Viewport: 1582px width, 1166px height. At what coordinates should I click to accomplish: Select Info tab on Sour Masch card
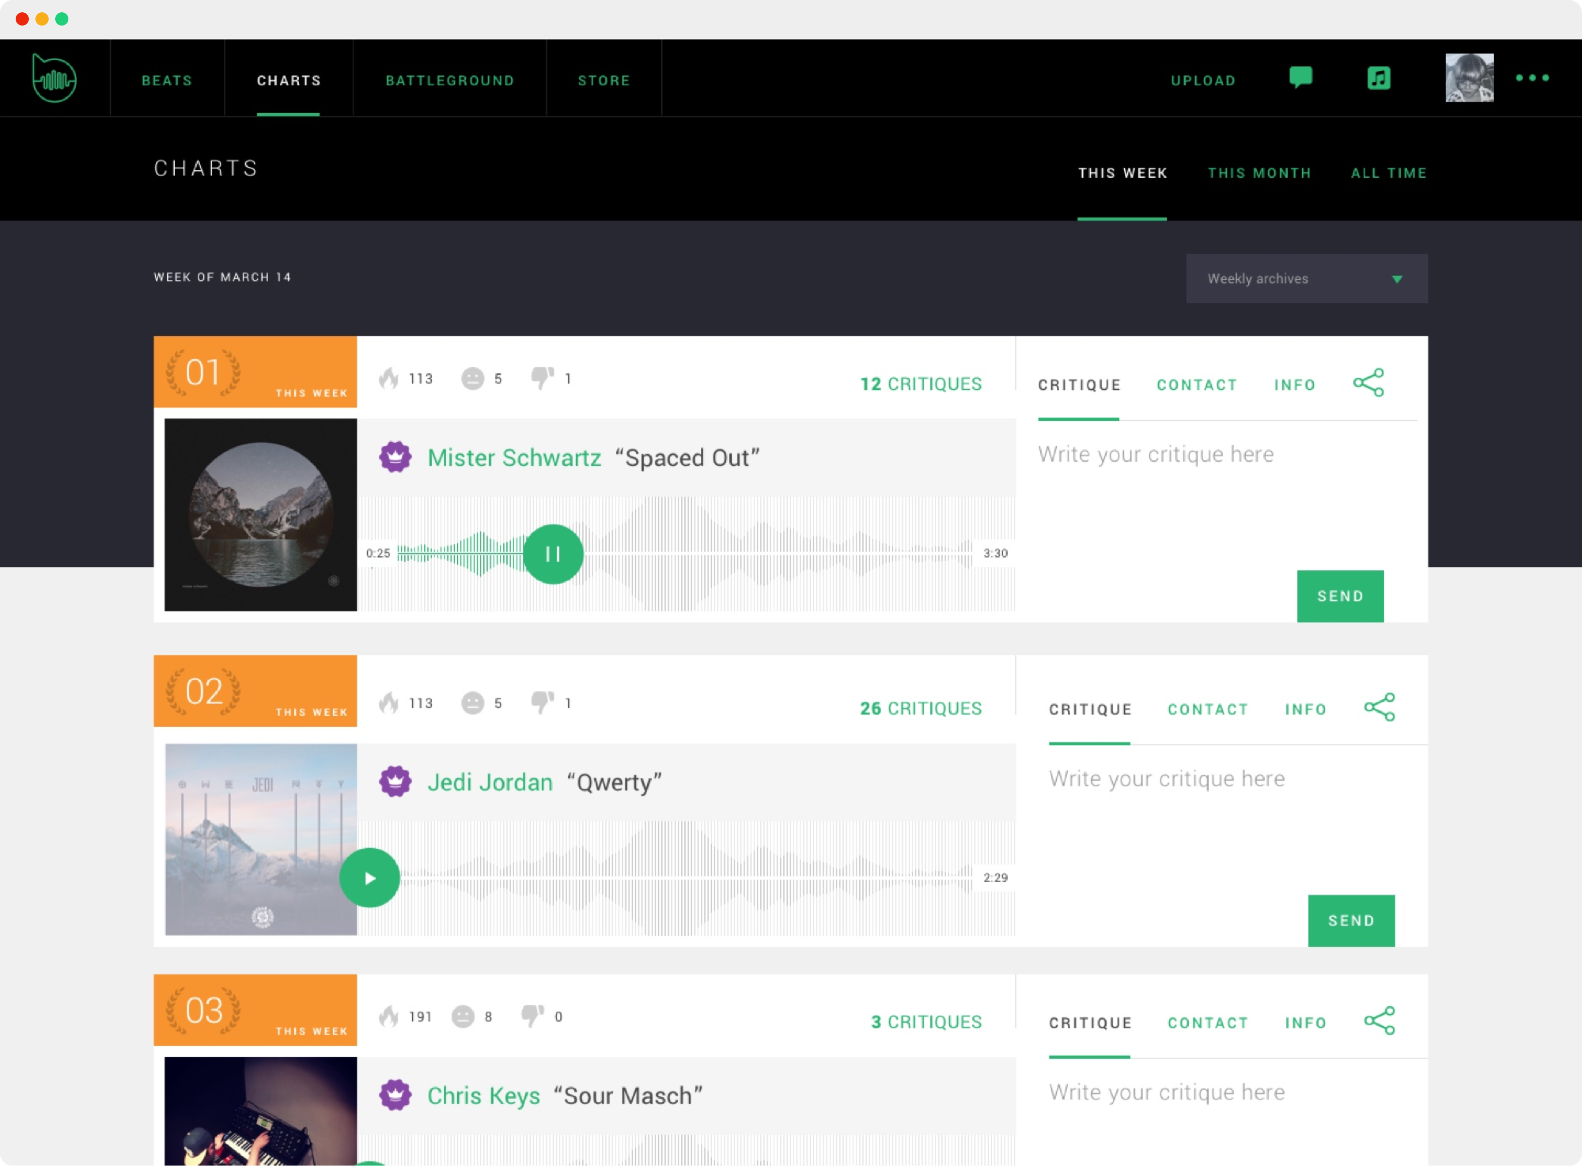(1306, 1023)
